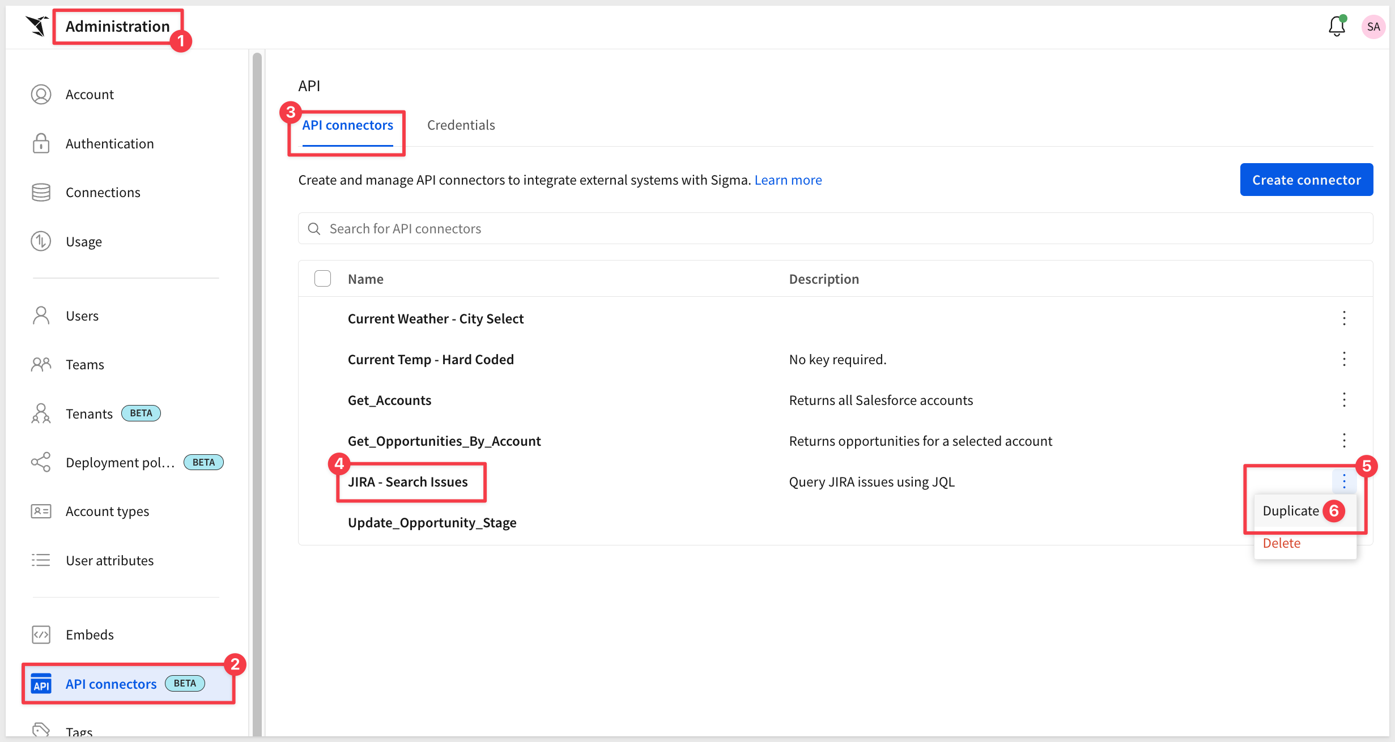The image size is (1395, 742).
Task: Open Connections database icon in sidebar
Action: point(41,193)
